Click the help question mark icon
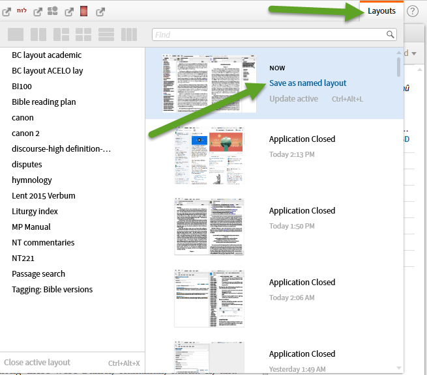This screenshot has width=427, height=375. (x=413, y=12)
